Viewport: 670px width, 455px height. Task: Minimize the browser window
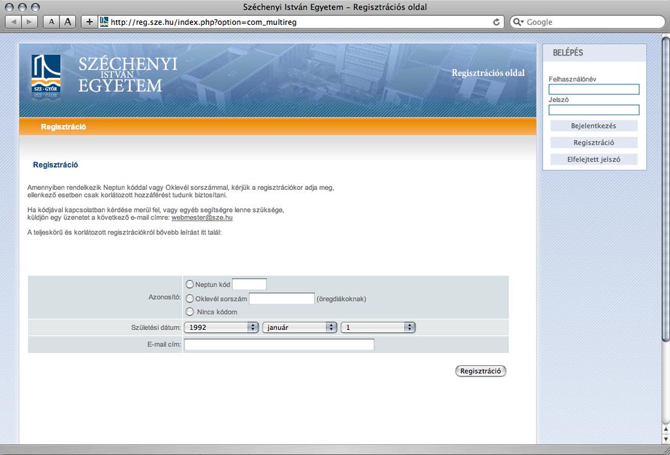22,7
